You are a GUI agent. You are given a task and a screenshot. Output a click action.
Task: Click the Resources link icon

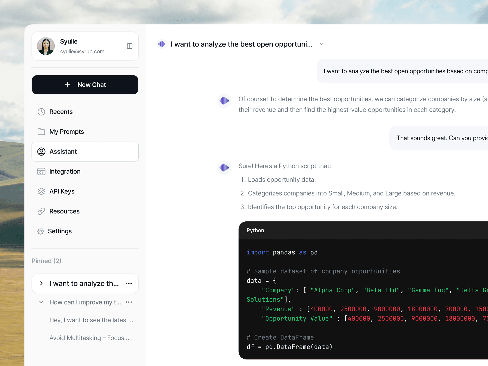[x=41, y=211]
